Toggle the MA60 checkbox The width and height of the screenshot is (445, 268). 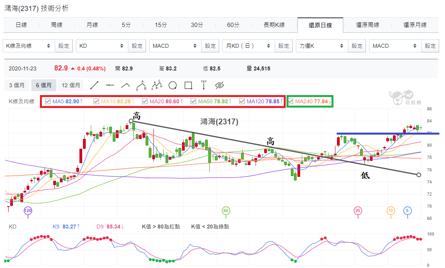193,101
